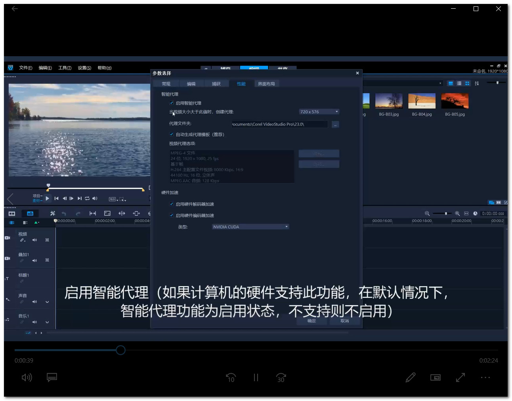Uncheck 自动生成代理模板 checkbox
The width and height of the screenshot is (512, 401).
pyautogui.click(x=172, y=134)
